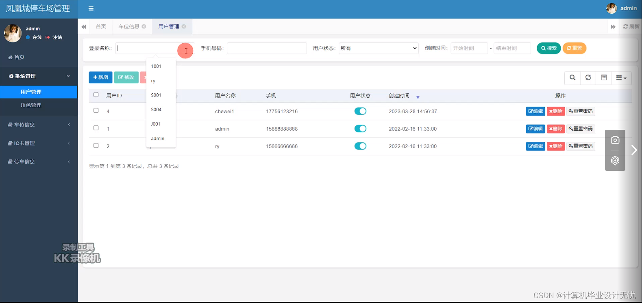The width and height of the screenshot is (642, 303).
Task: Click 编辑 for user chewei1
Action: (535, 111)
